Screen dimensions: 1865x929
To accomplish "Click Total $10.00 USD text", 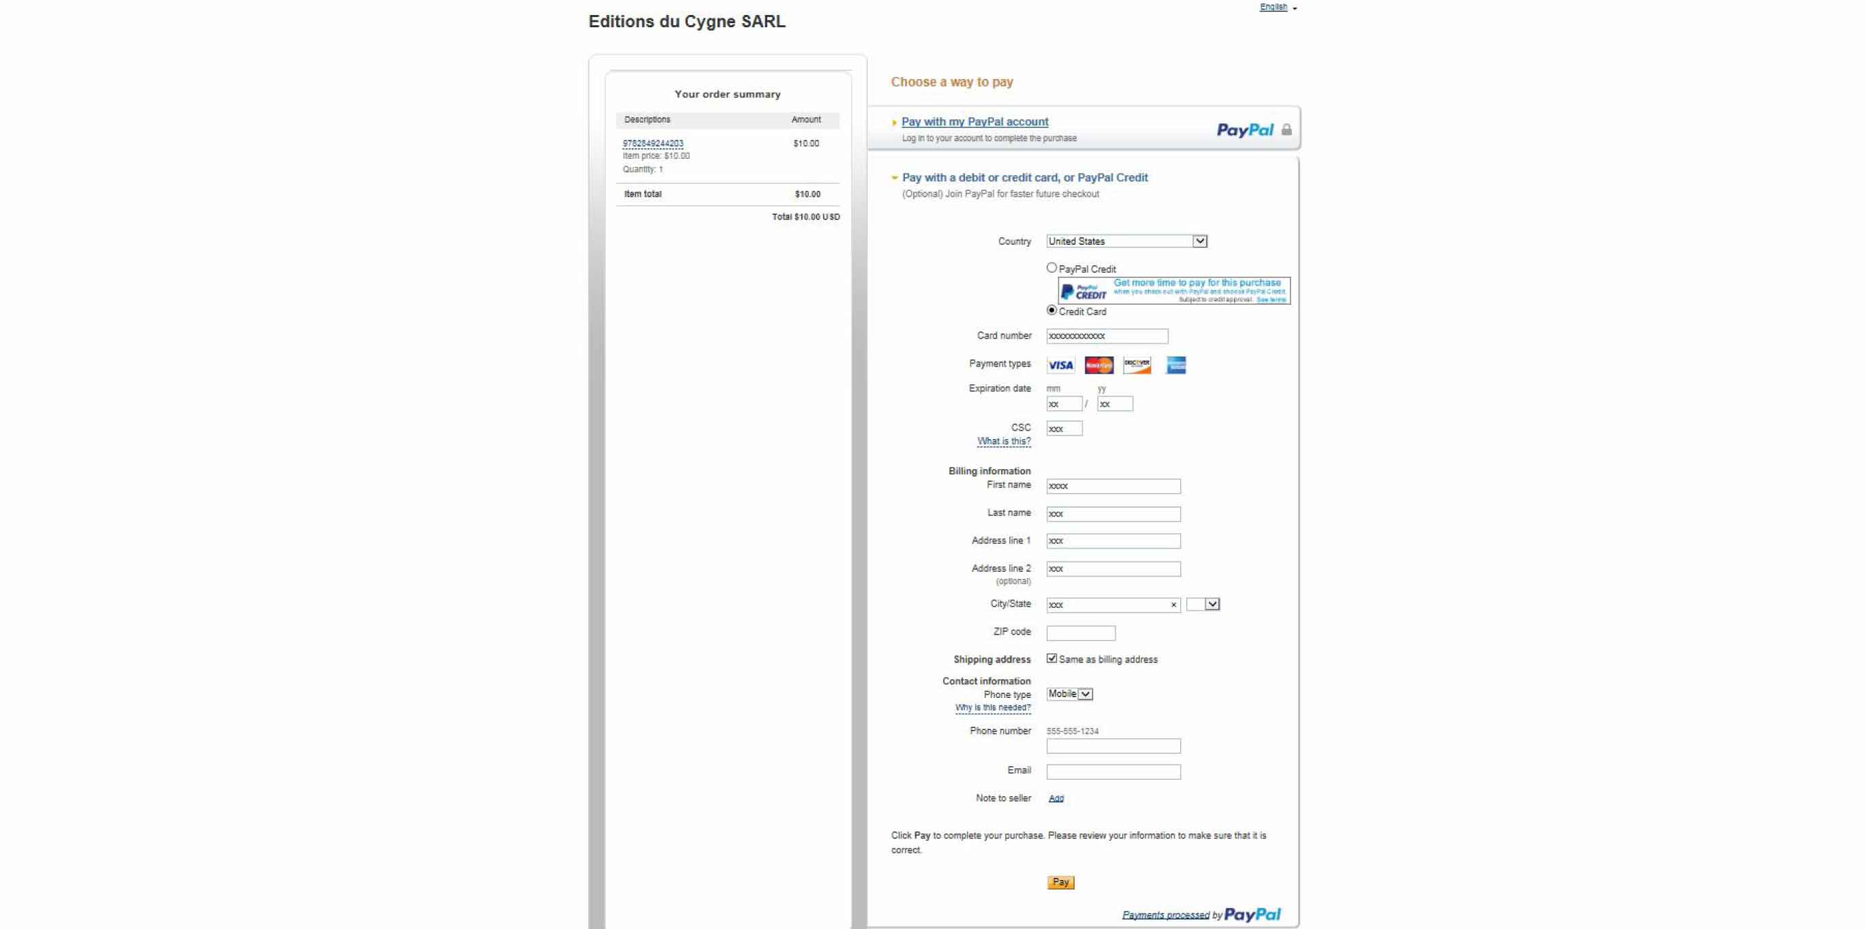I will pyautogui.click(x=806, y=217).
